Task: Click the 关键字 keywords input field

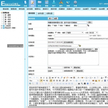Action: coord(72,36)
